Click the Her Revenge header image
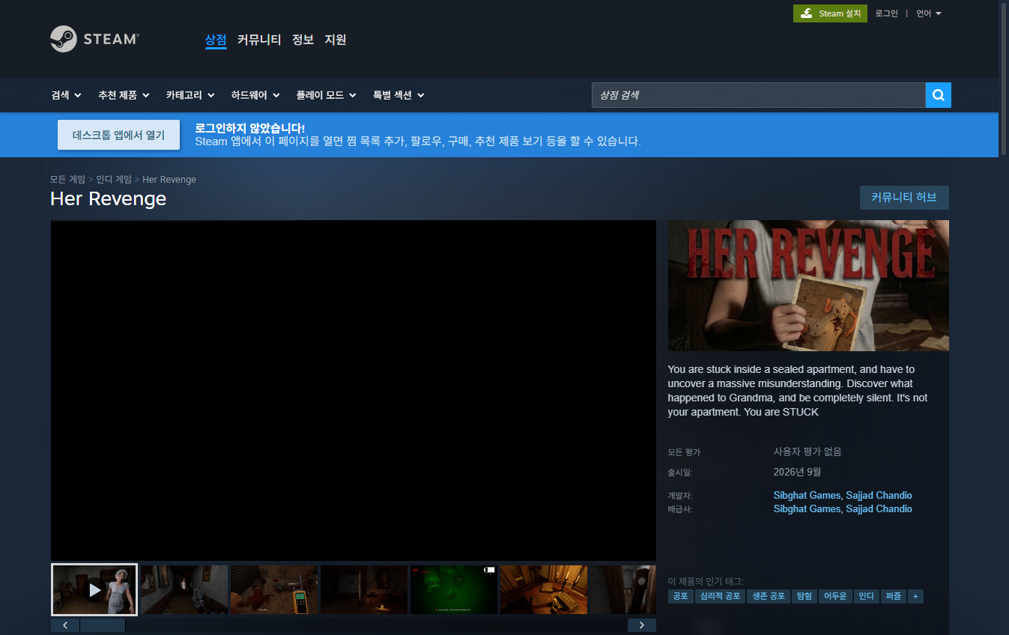 [808, 285]
